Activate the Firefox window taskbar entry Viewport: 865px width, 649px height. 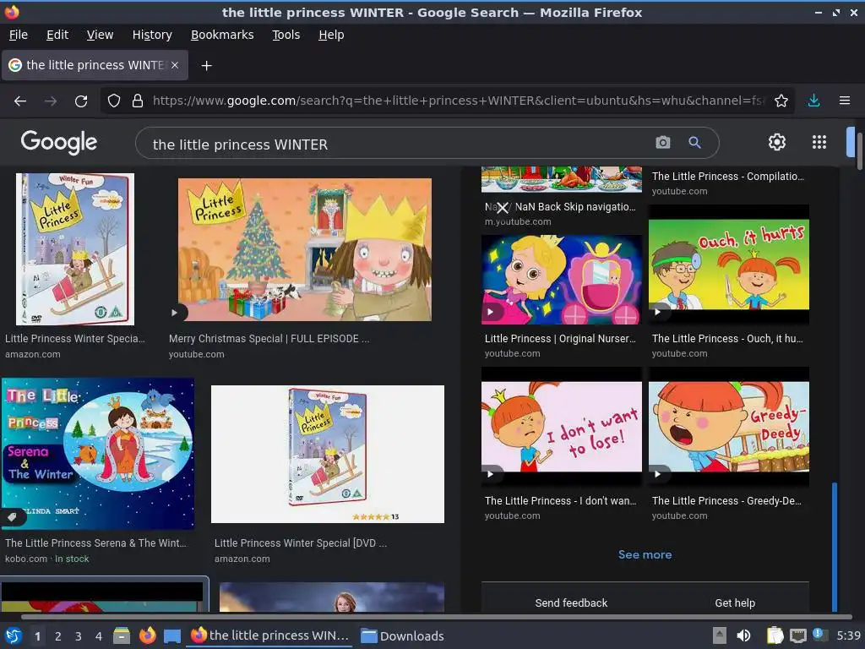point(269,635)
